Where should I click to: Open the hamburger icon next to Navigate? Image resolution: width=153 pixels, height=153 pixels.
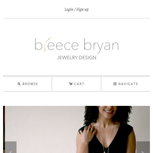(x=115, y=84)
